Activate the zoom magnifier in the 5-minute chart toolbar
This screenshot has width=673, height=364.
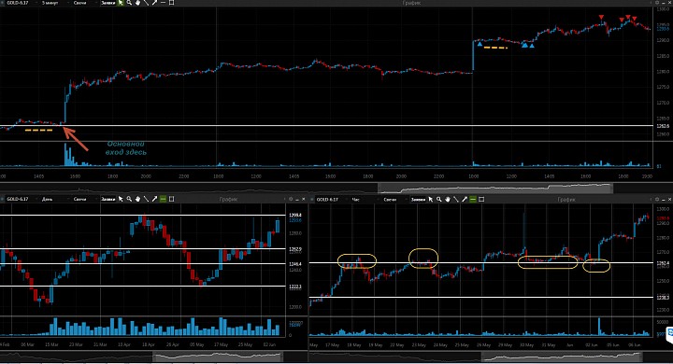tap(129, 3)
